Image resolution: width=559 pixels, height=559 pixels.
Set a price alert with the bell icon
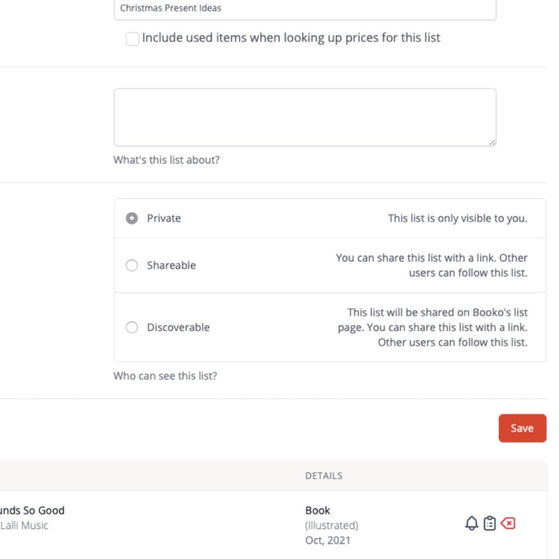pyautogui.click(x=471, y=523)
